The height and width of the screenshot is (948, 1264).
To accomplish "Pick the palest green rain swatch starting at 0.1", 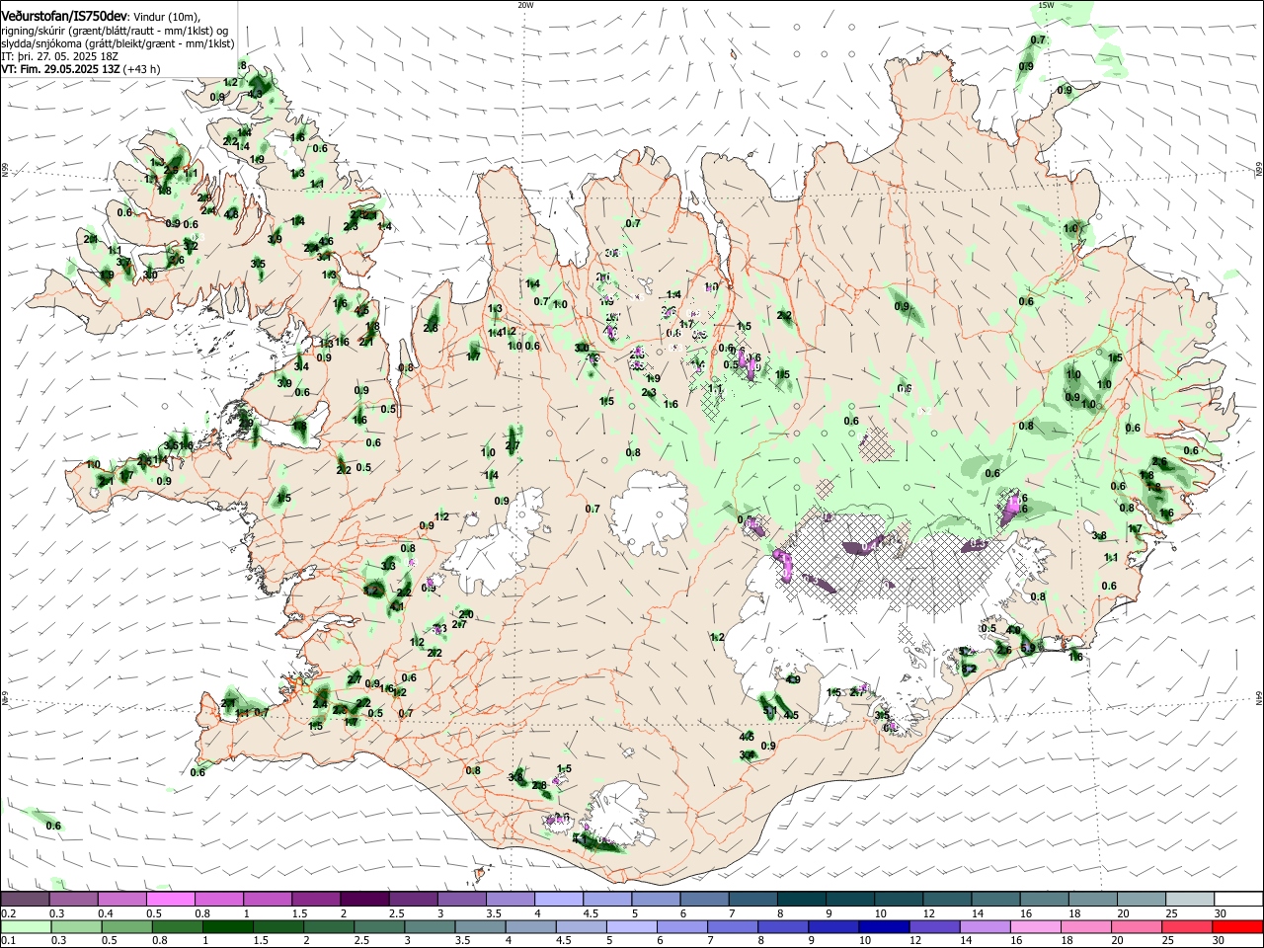I will [24, 927].
